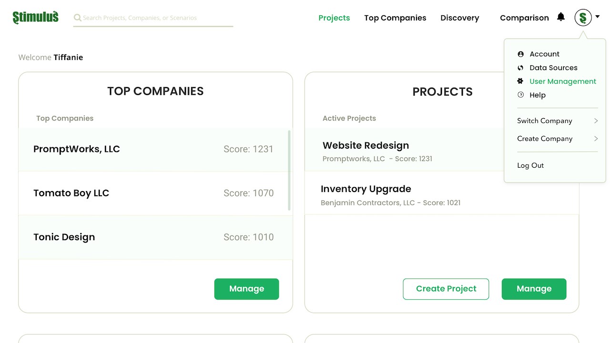Click the Help question mark icon
610x343 pixels.
(520, 95)
